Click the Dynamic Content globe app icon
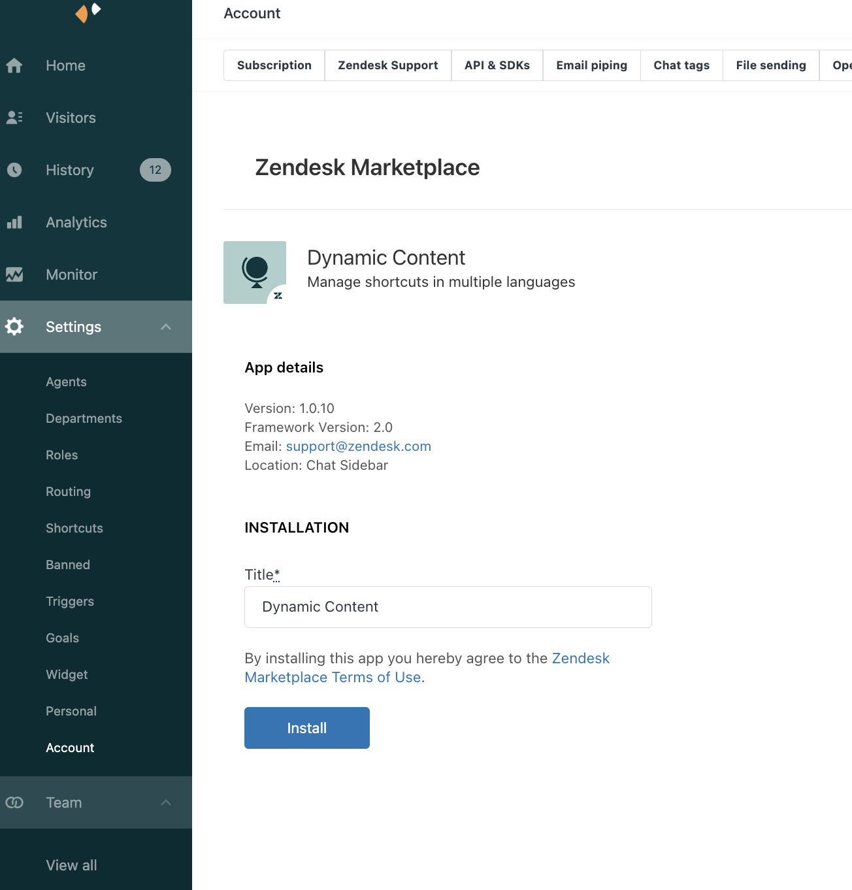 [x=255, y=272]
